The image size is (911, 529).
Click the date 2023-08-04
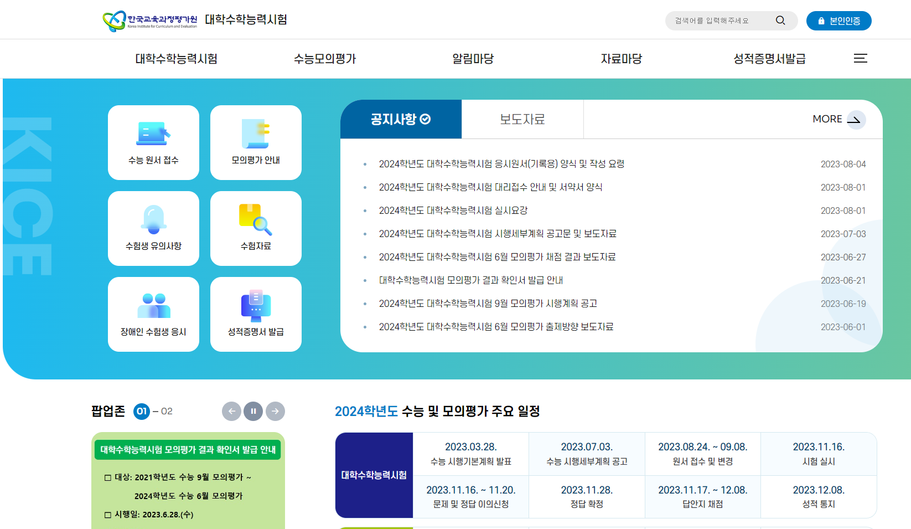(843, 164)
